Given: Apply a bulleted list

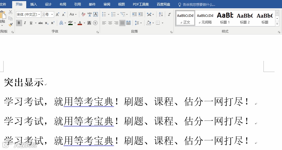Looking at the screenshot, I should coord(104,14).
